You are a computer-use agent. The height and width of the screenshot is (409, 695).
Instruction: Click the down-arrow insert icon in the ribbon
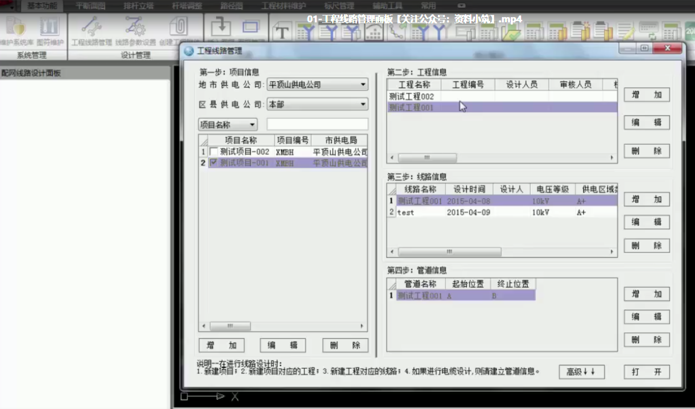click(x=221, y=26)
